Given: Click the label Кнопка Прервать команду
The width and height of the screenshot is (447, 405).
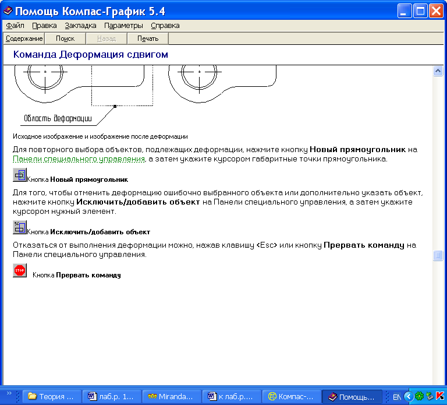Looking at the screenshot, I should pos(77,275).
